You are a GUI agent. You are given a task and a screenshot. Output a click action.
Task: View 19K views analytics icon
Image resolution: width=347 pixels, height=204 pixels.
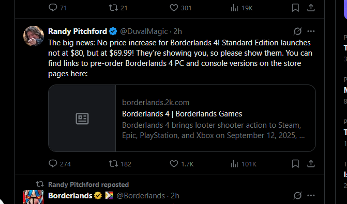242,8
